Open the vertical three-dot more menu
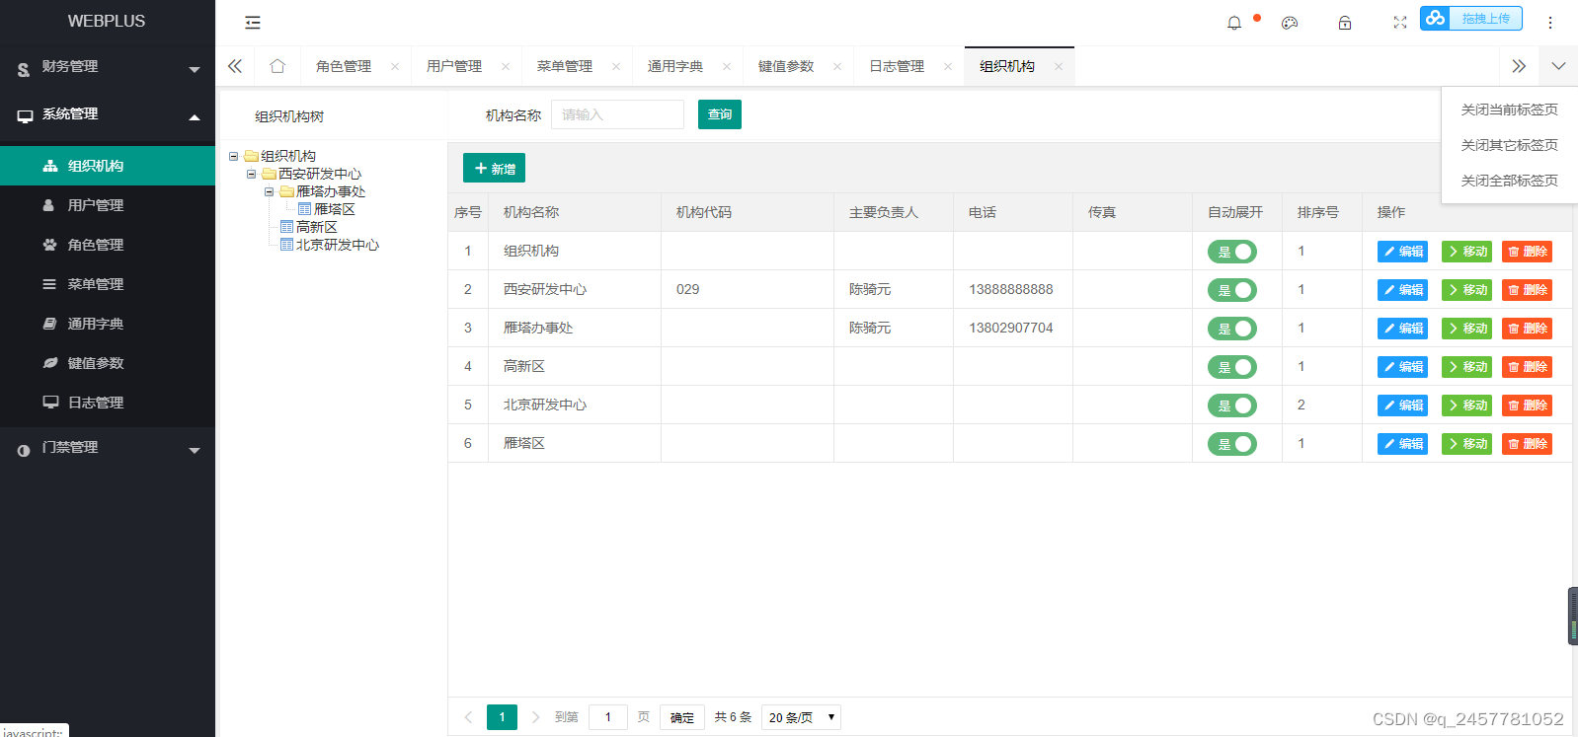This screenshot has height=737, width=1578. (1550, 23)
